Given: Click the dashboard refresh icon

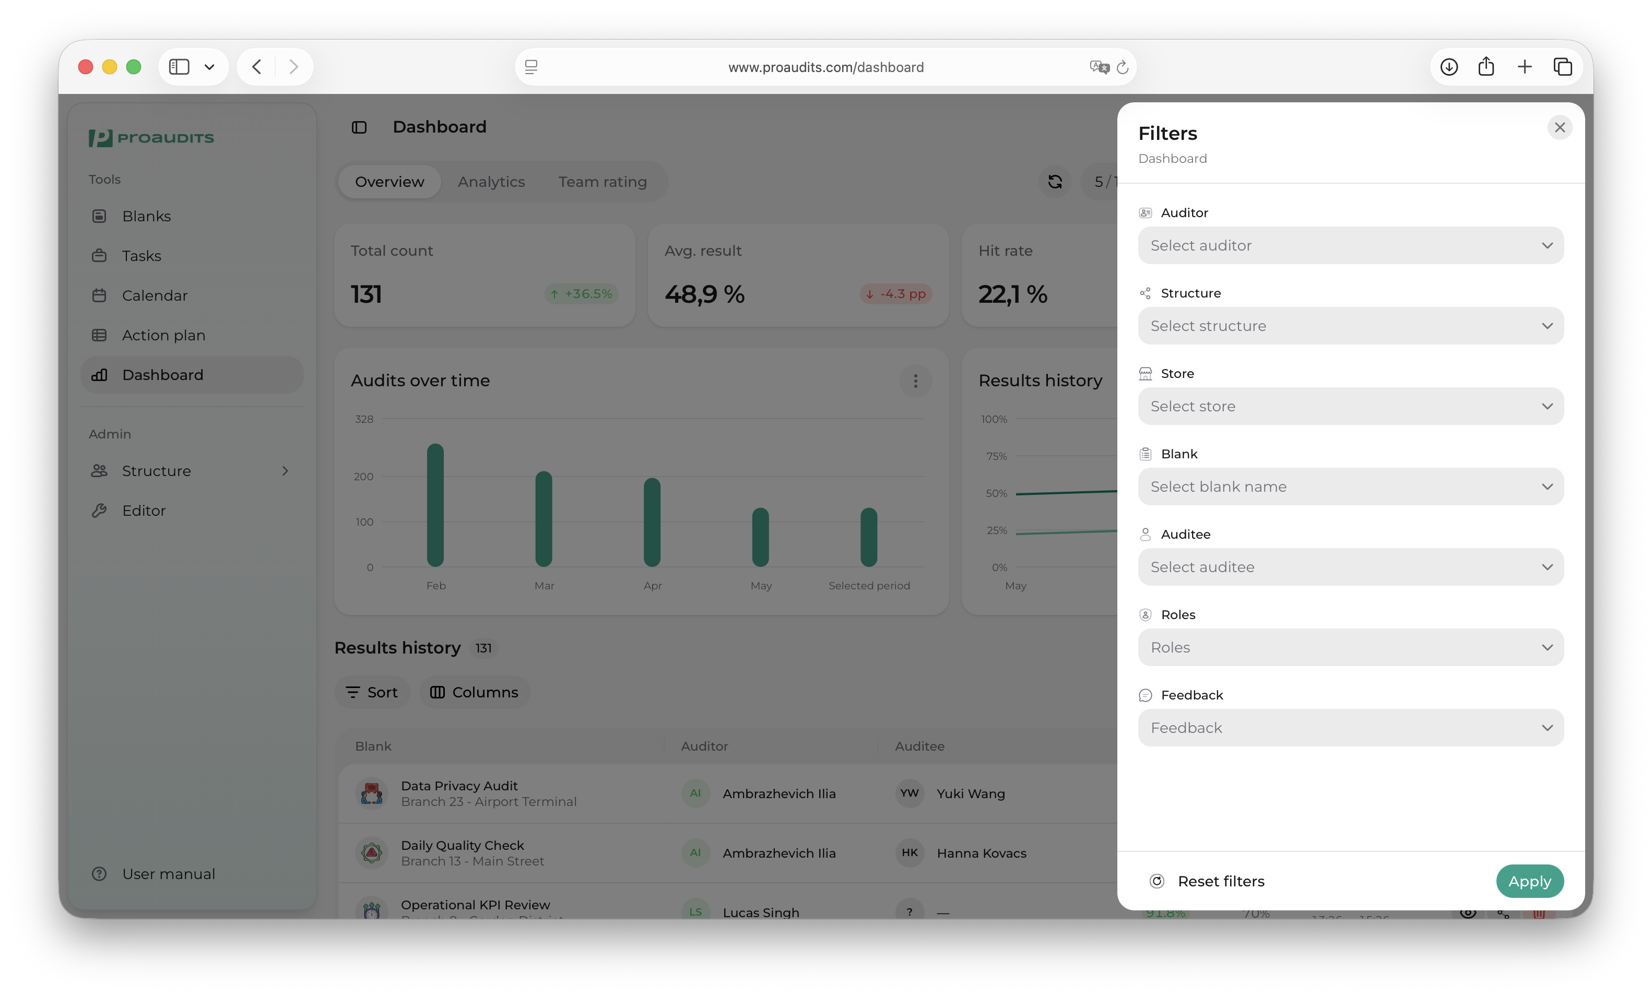Looking at the screenshot, I should pos(1055,182).
